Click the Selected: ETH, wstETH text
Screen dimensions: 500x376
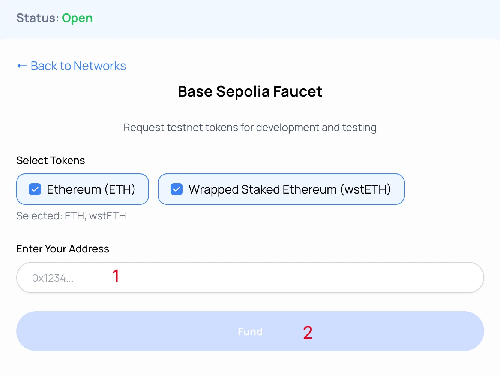tap(71, 216)
